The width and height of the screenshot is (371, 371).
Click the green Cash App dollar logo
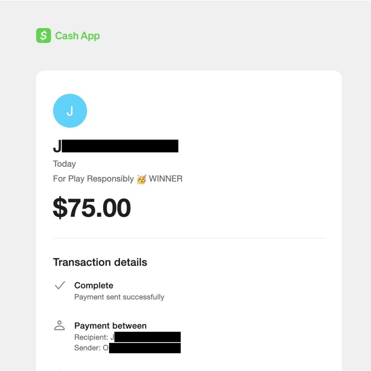click(x=43, y=36)
